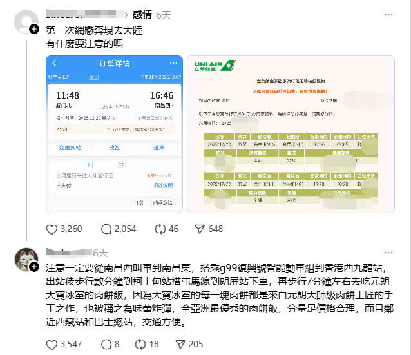This screenshot has width=411, height=355.
Task: Click the original post's 6天 timestamp
Action: pyautogui.click(x=164, y=15)
